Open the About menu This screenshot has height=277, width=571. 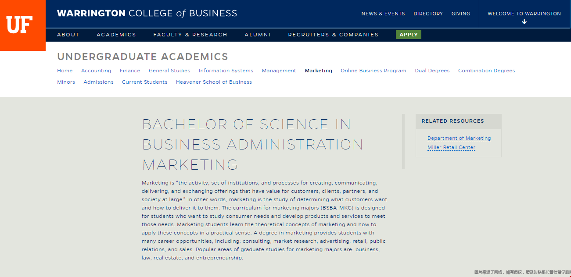click(x=68, y=35)
